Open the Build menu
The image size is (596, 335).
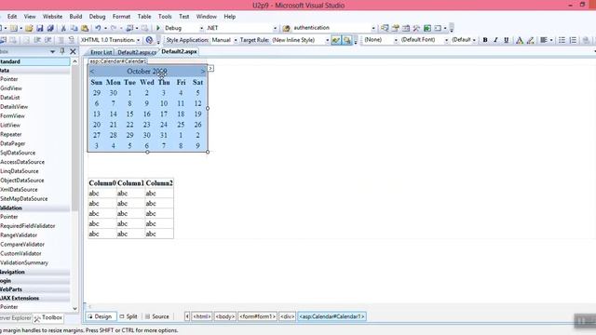75,17
